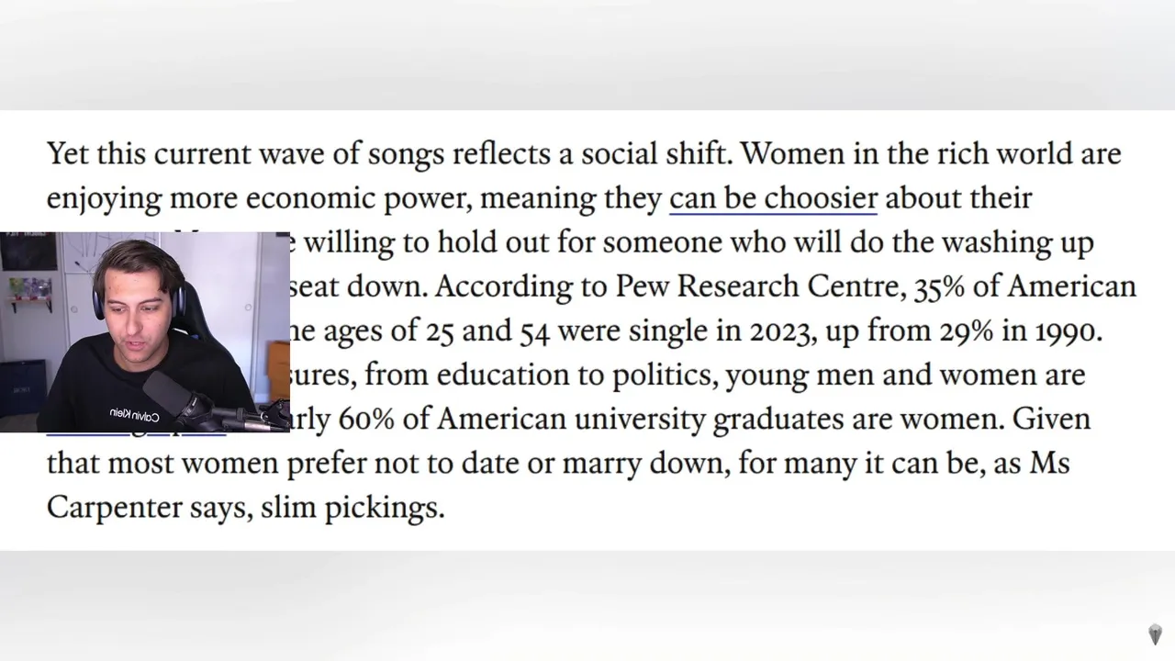Click the name 'Carpenter' in the last line
Screen dimensions: 1175x661
coord(114,508)
